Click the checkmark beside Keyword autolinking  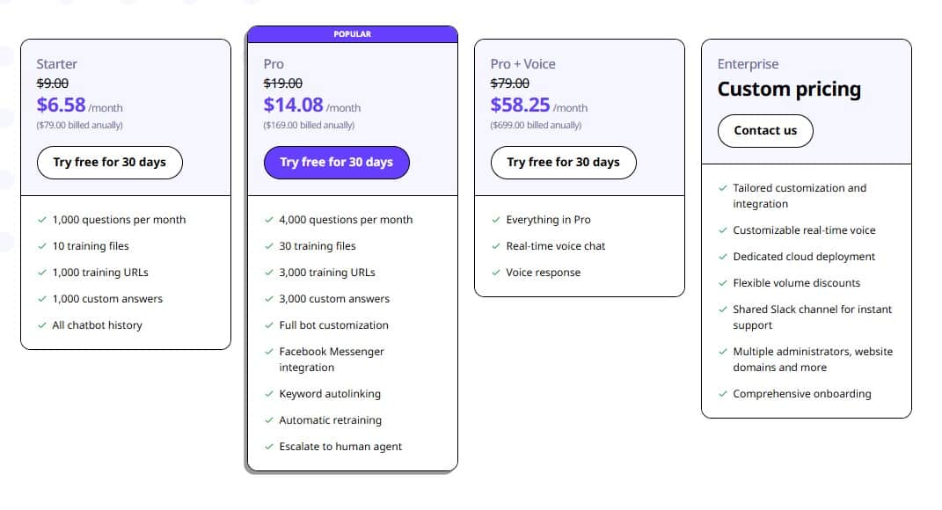(268, 394)
